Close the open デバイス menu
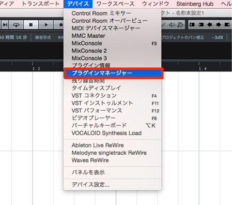This screenshot has height=205, width=232. point(78,4)
